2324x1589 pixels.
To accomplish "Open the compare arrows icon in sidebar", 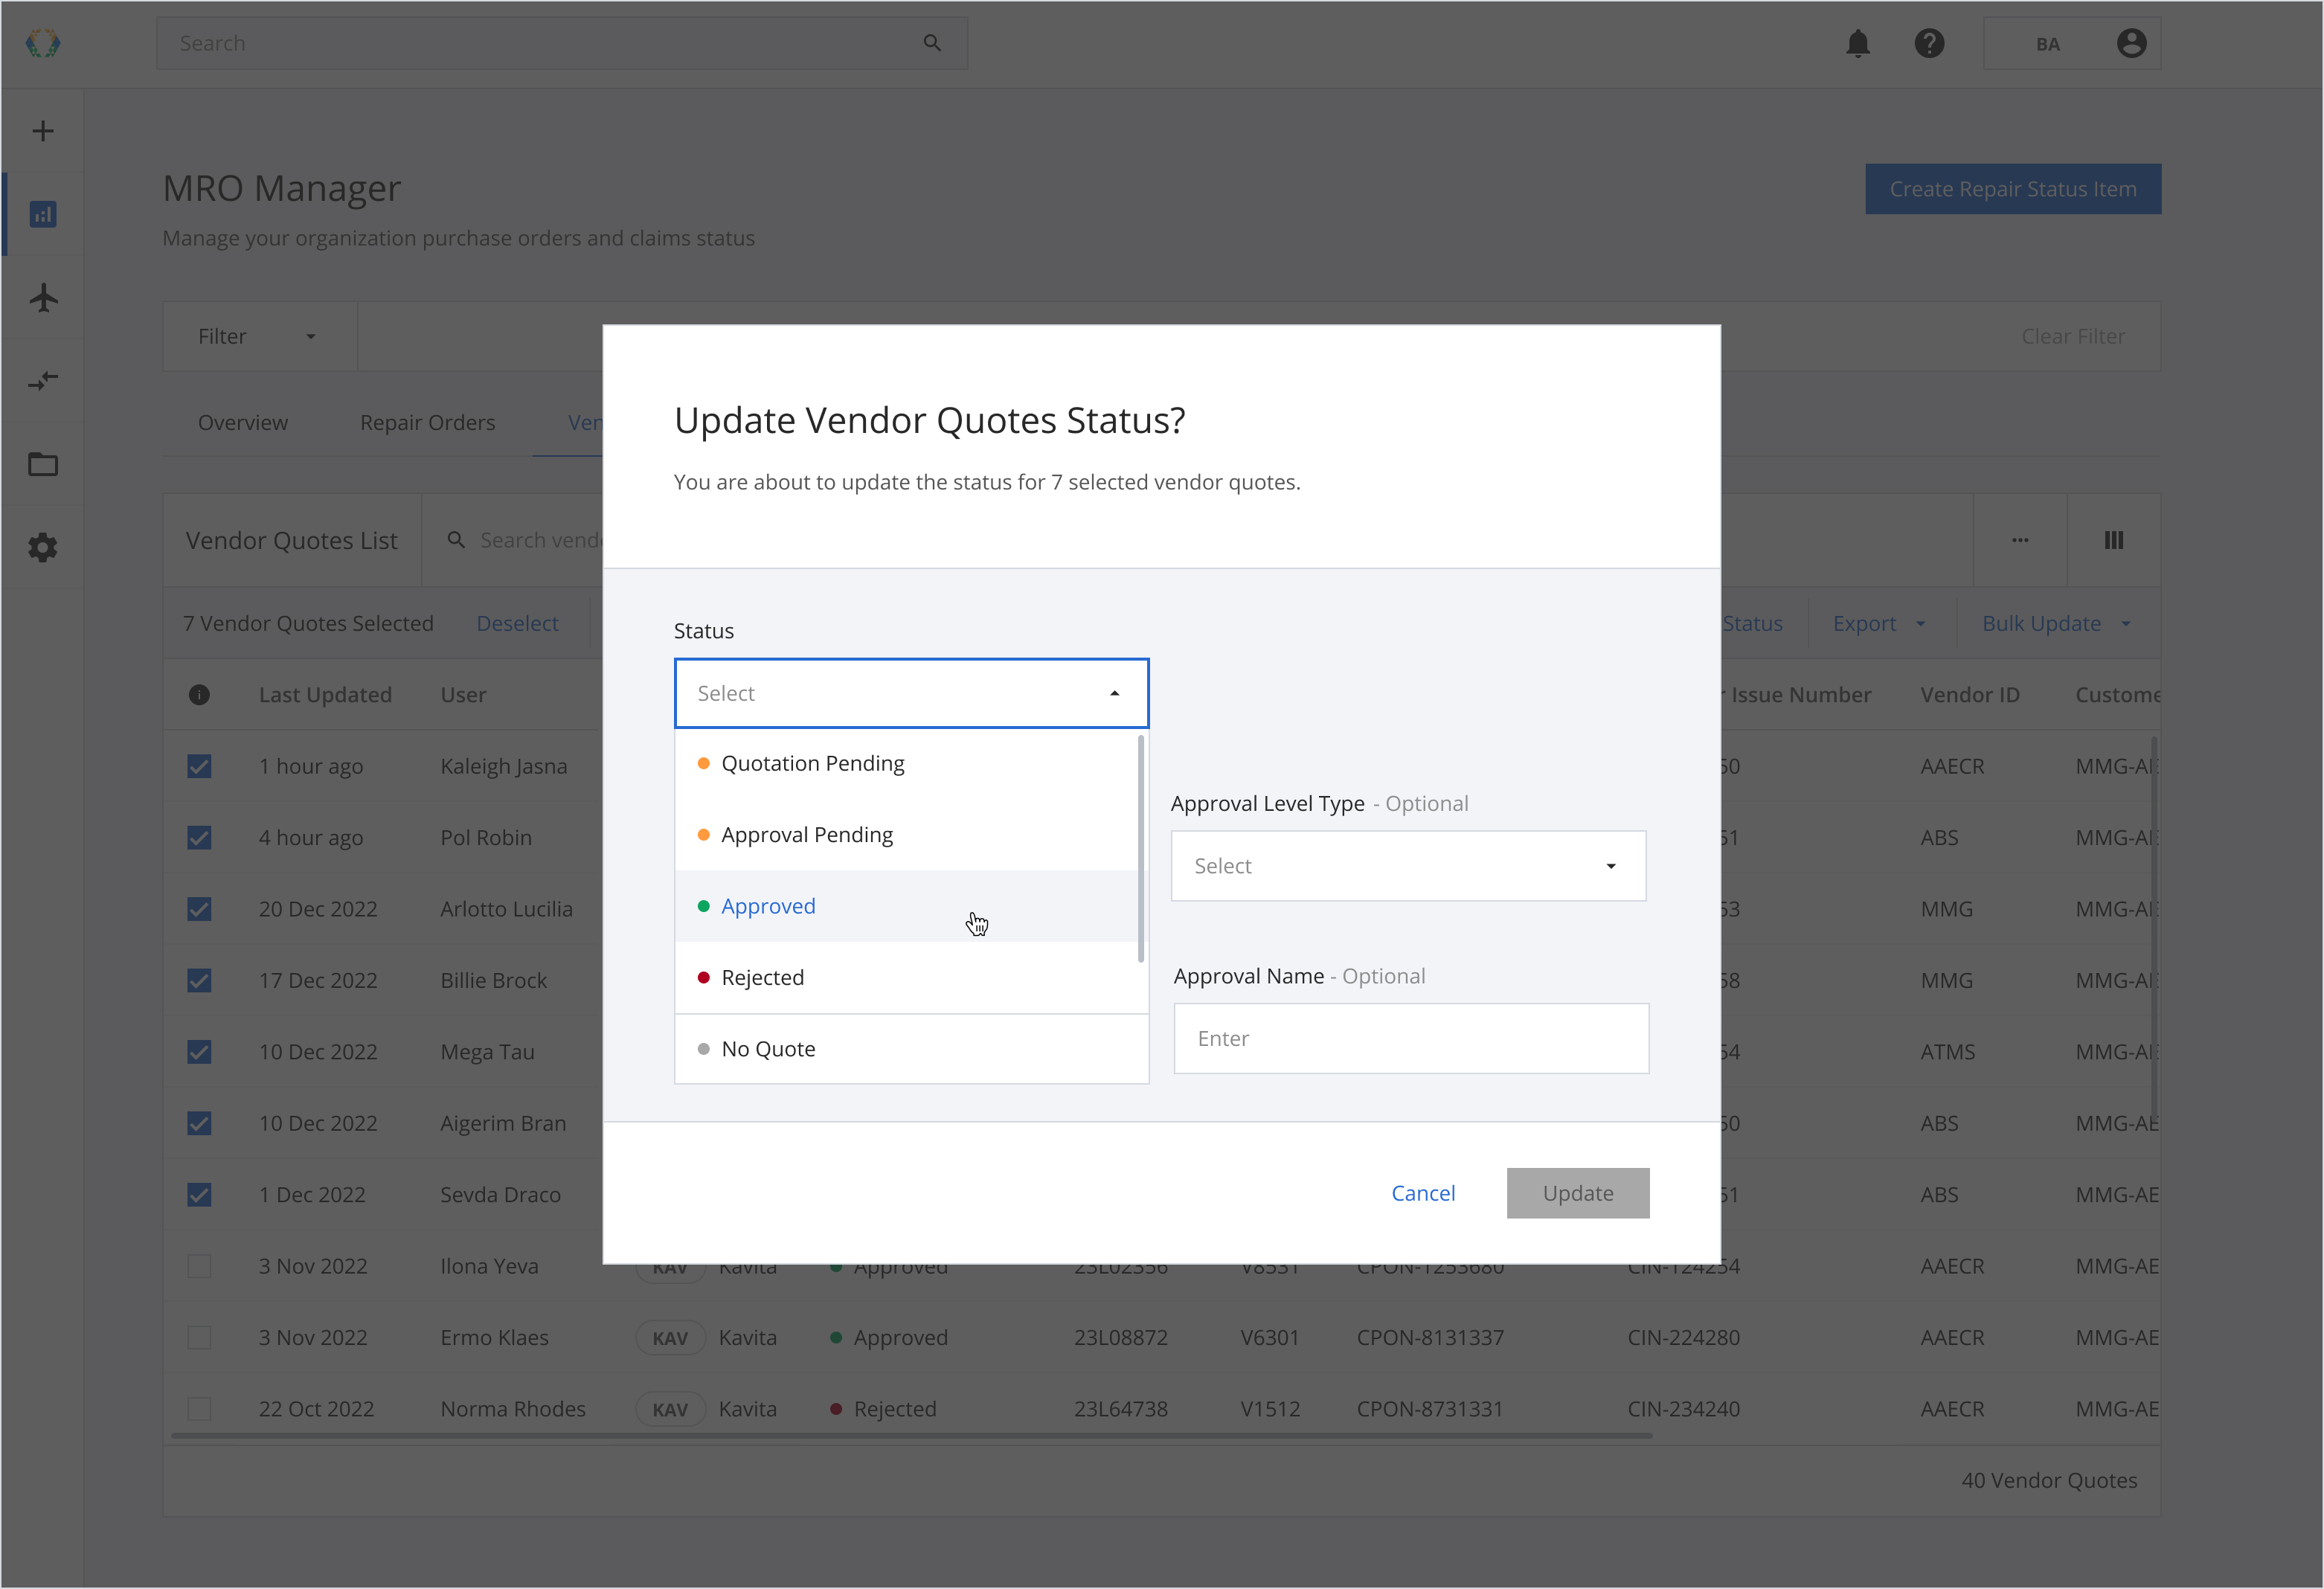I will 43,381.
